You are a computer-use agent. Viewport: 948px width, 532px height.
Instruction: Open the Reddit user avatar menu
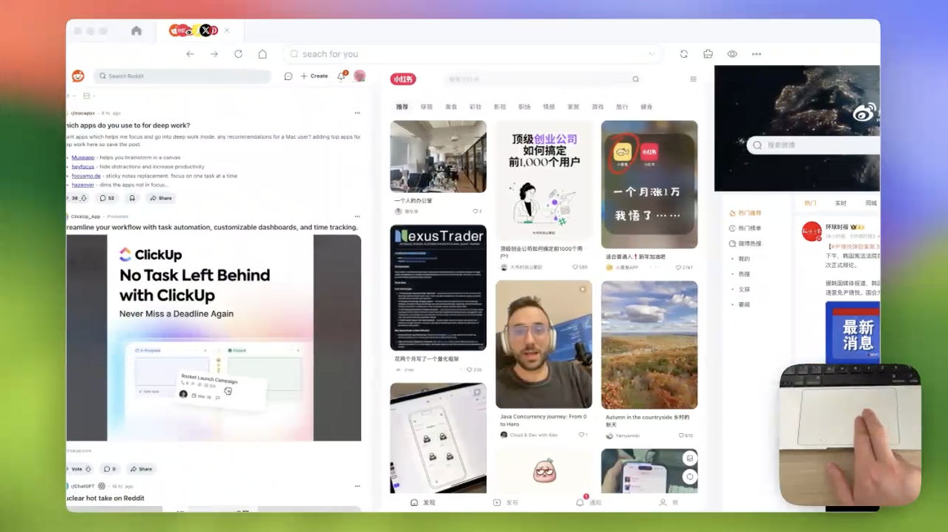click(360, 76)
